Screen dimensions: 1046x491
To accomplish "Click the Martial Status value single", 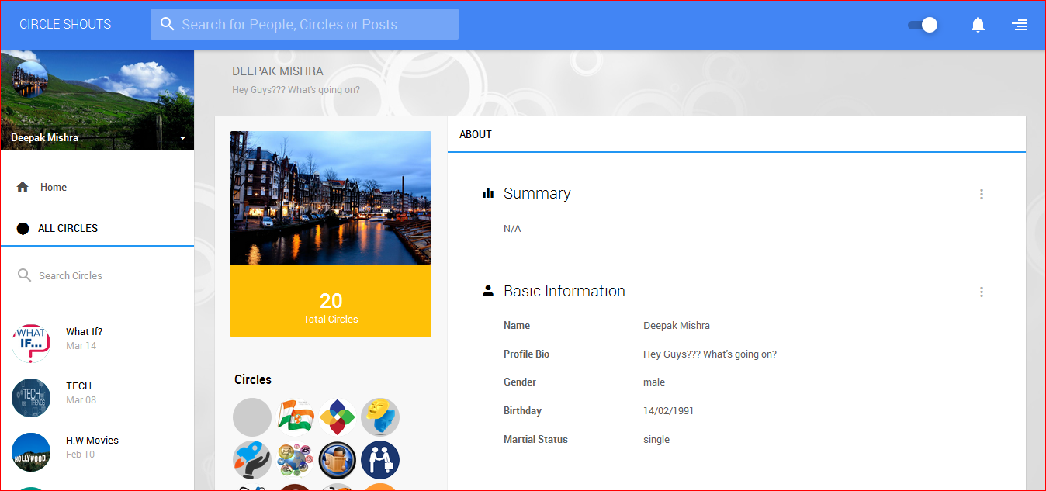I will [656, 440].
